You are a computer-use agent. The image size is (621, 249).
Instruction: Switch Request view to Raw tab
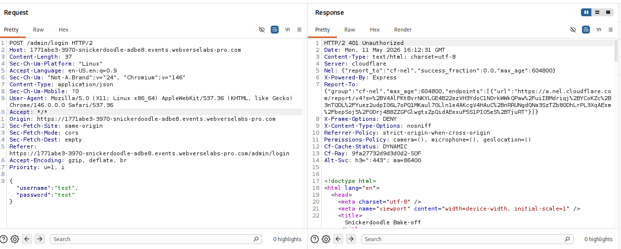coord(39,30)
